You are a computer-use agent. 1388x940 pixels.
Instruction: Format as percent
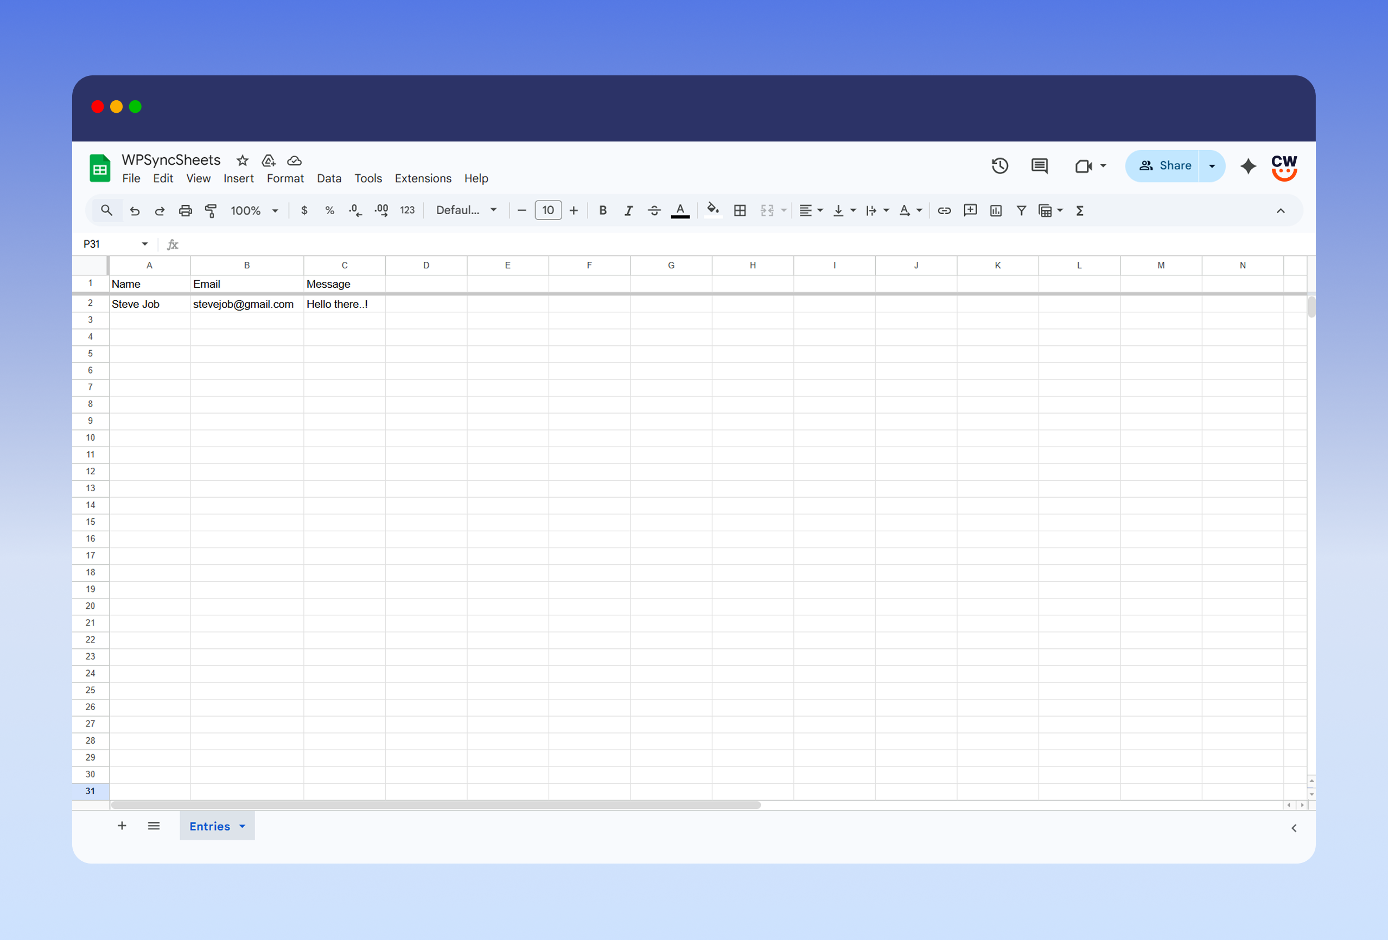tap(330, 211)
